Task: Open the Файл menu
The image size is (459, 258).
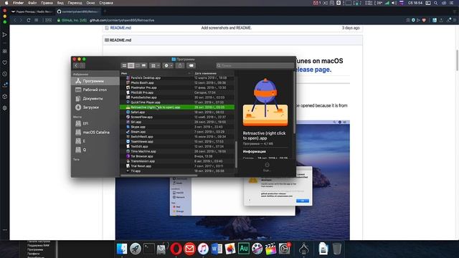Action: pos(32,3)
